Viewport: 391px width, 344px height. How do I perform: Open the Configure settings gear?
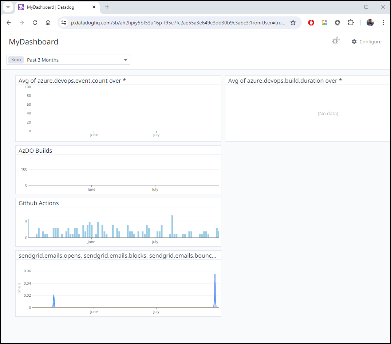click(x=367, y=42)
